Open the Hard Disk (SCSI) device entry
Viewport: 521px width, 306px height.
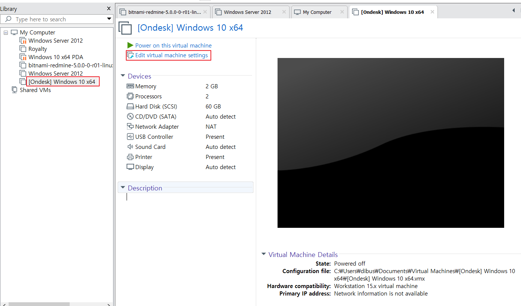tap(156, 106)
